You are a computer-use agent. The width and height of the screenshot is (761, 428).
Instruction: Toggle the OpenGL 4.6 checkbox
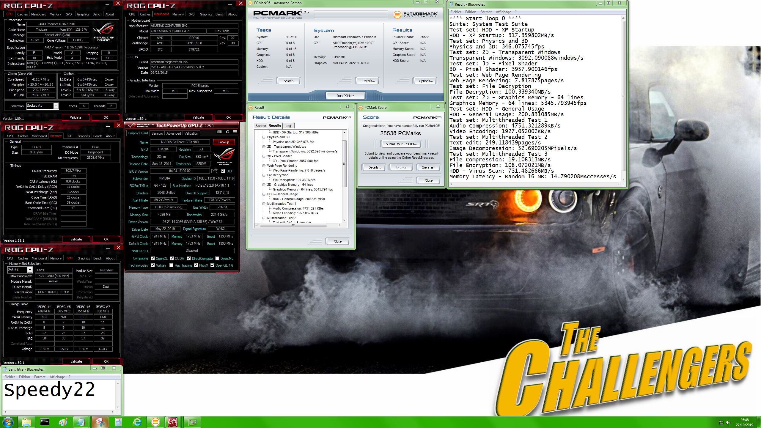click(213, 265)
